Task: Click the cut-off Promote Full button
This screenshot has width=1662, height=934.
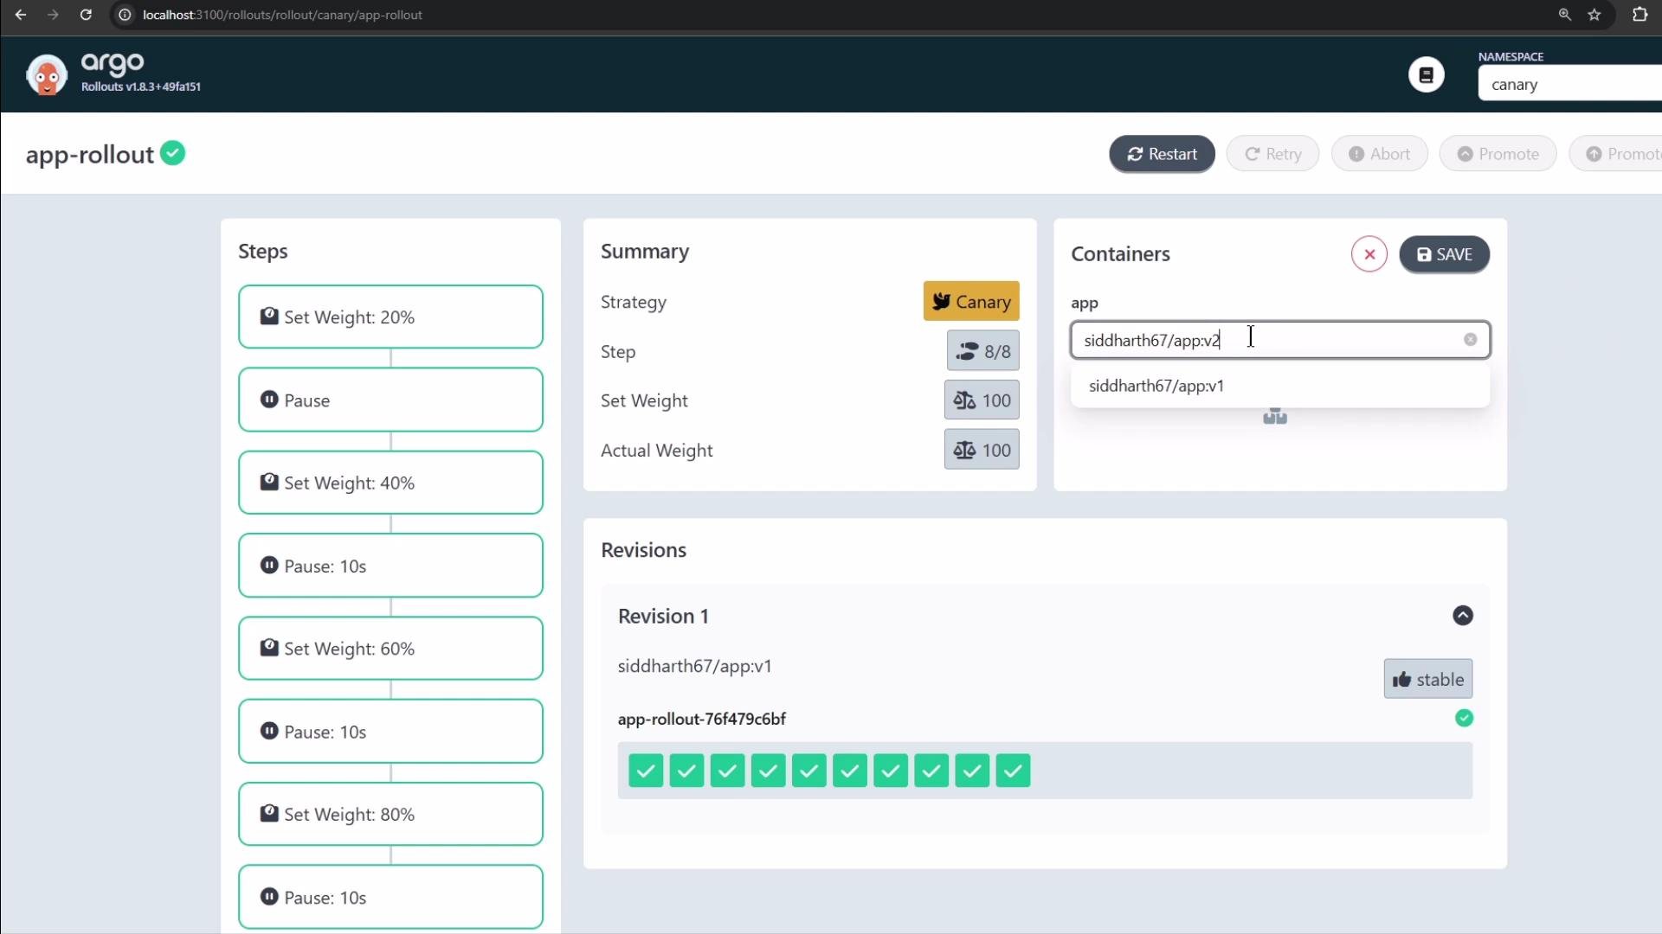Action: [x=1616, y=154]
